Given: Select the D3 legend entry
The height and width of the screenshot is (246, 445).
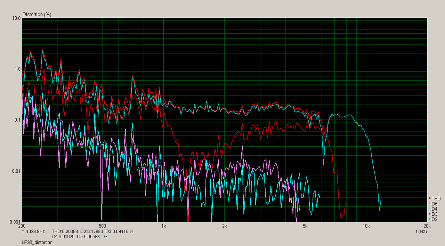Looking at the screenshot, I should click(x=434, y=214).
